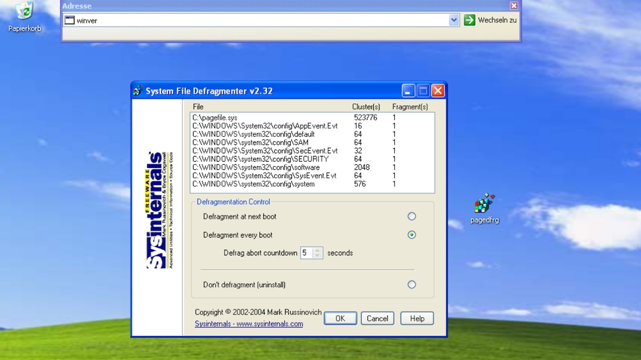Click the File column header

pyautogui.click(x=198, y=106)
